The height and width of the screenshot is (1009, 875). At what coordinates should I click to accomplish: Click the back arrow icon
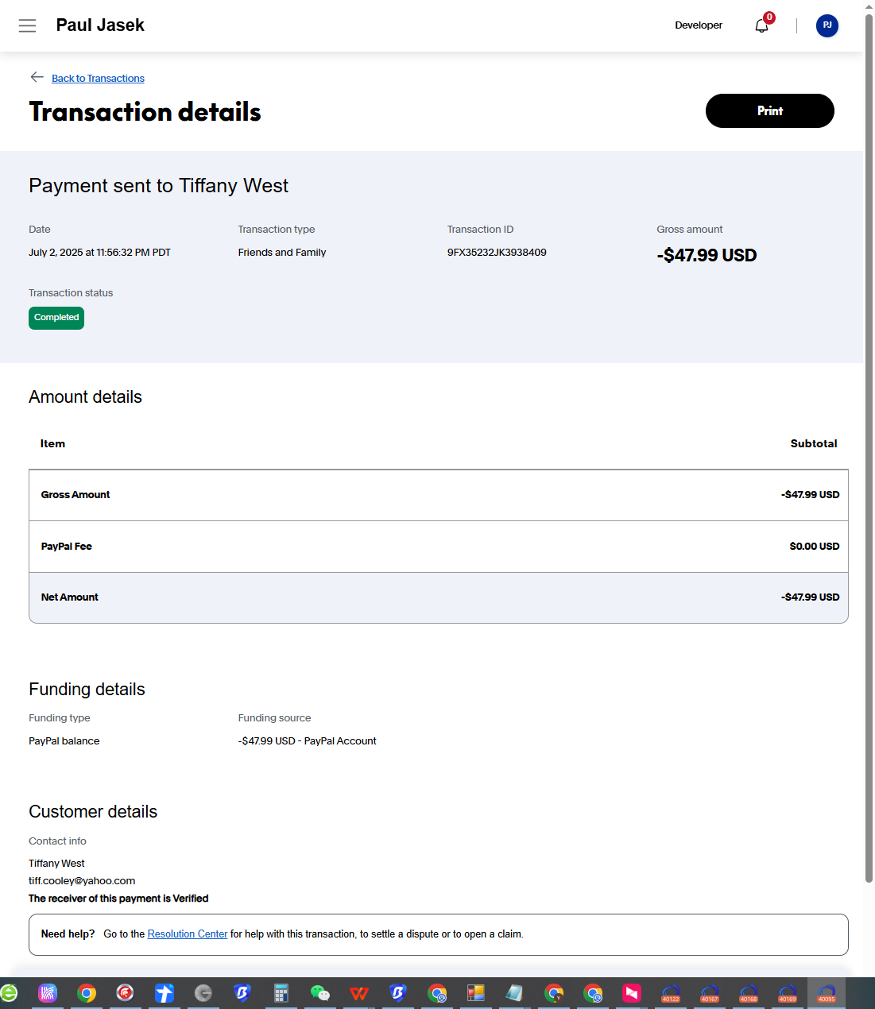(37, 77)
